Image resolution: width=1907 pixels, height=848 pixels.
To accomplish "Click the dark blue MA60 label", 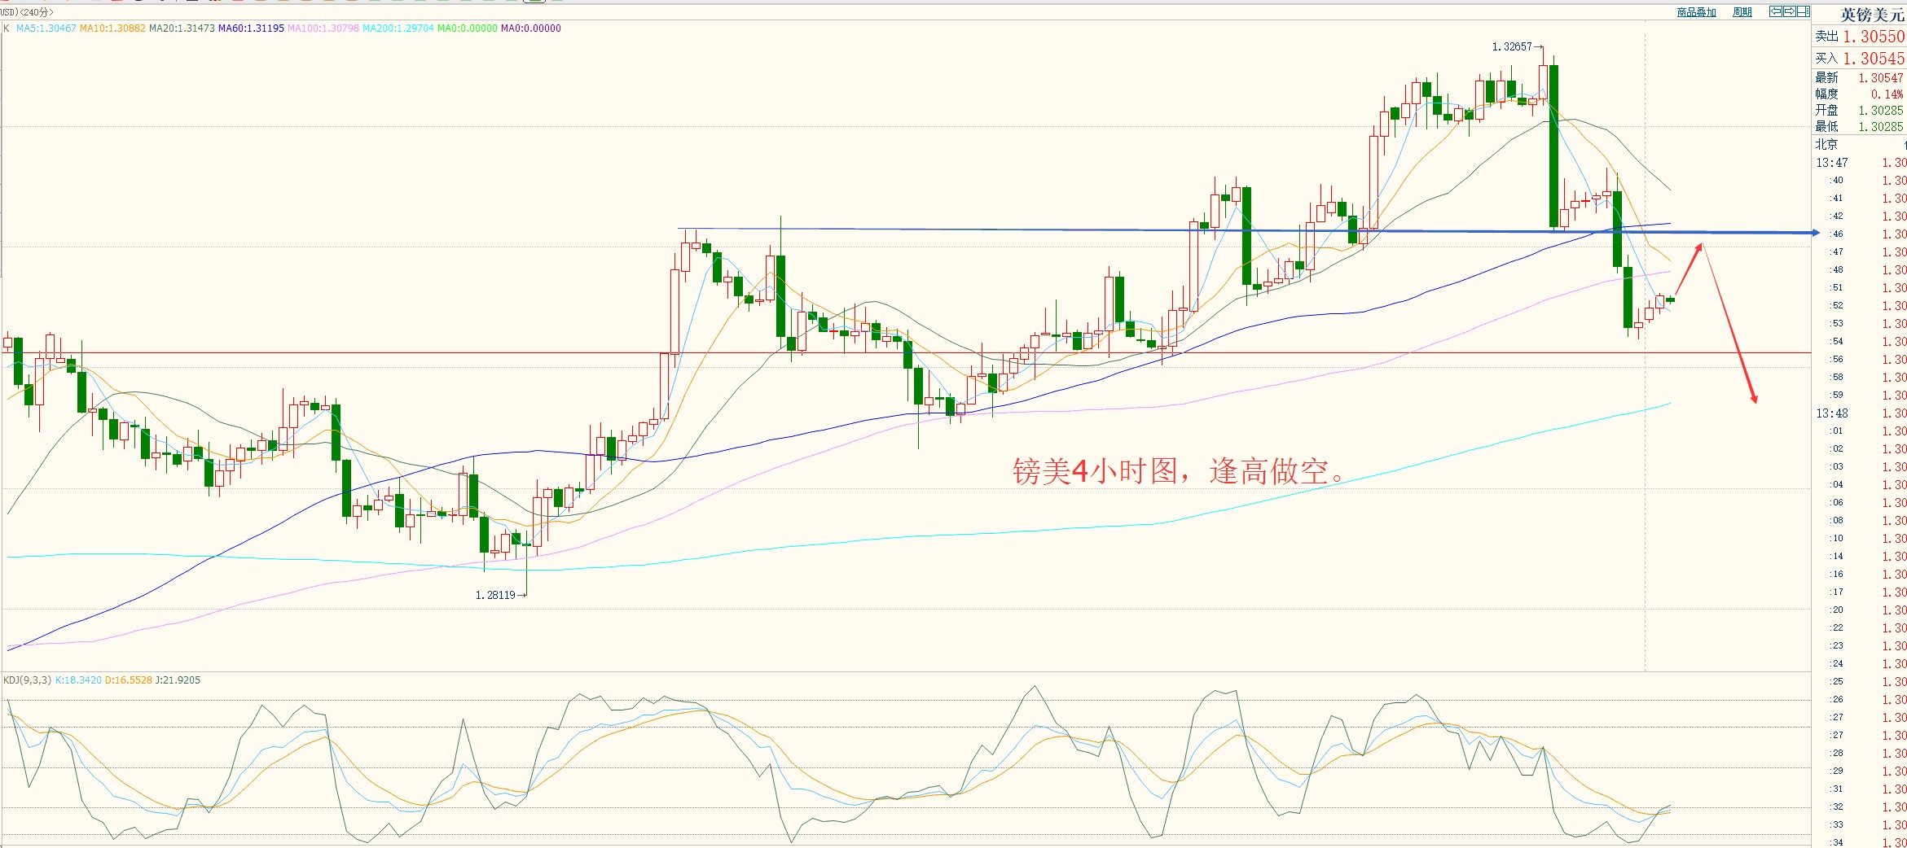I will tap(251, 28).
